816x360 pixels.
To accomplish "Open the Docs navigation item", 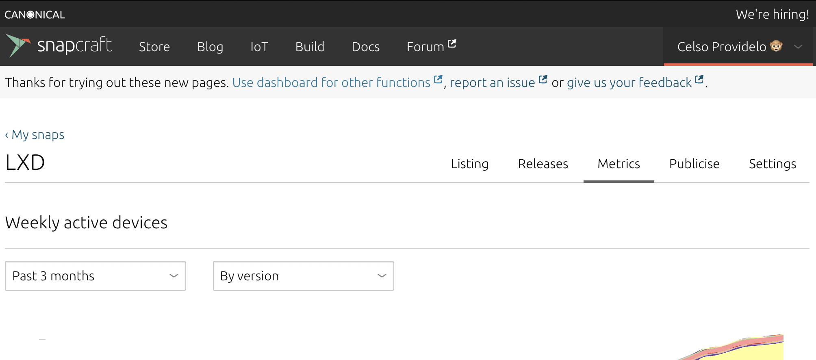I will 365,47.
